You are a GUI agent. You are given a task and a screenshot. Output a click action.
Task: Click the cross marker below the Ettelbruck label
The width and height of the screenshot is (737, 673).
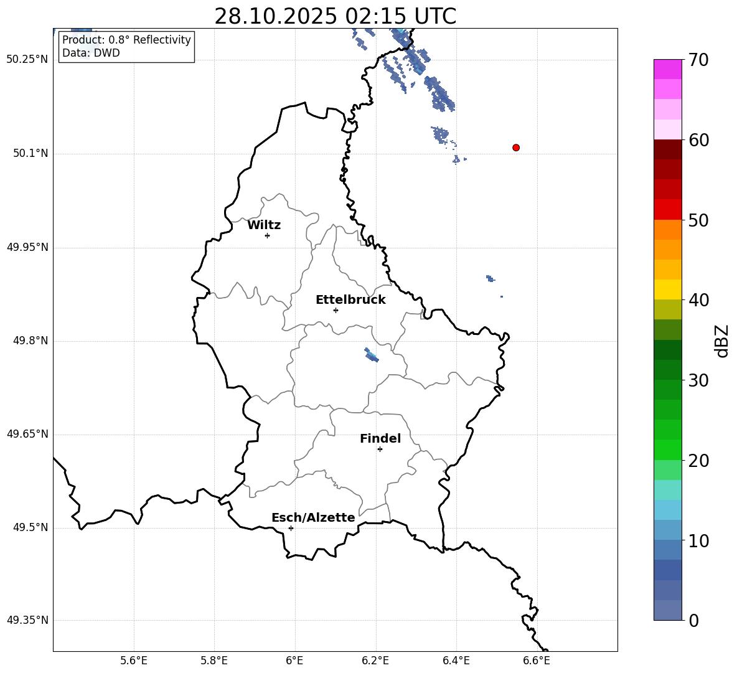336,310
